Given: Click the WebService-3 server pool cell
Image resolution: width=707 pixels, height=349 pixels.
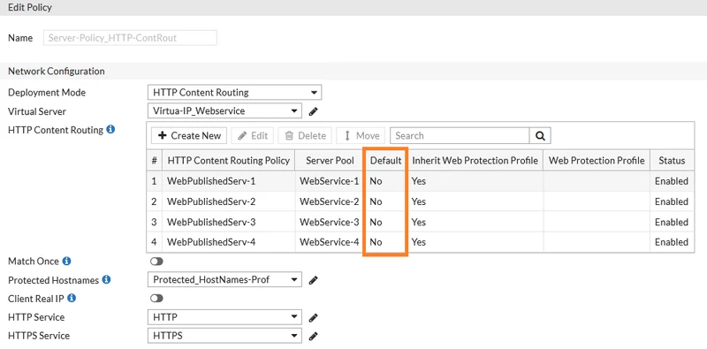Looking at the screenshot, I should click(329, 222).
